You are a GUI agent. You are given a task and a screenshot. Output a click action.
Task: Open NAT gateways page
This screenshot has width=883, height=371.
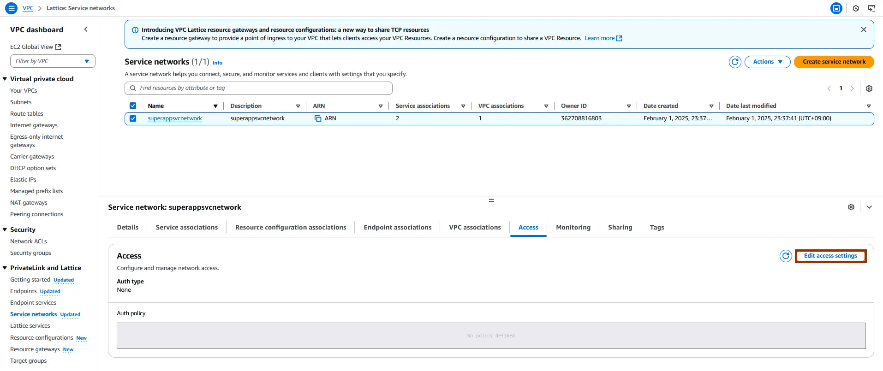29,203
